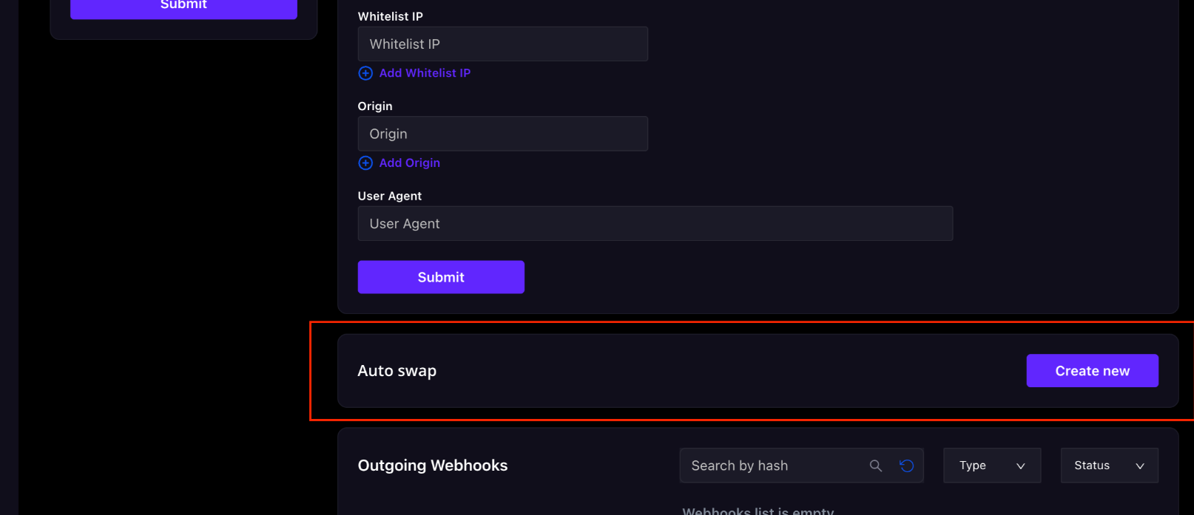
Task: Click the magnifier icon in hash search
Action: click(x=876, y=465)
